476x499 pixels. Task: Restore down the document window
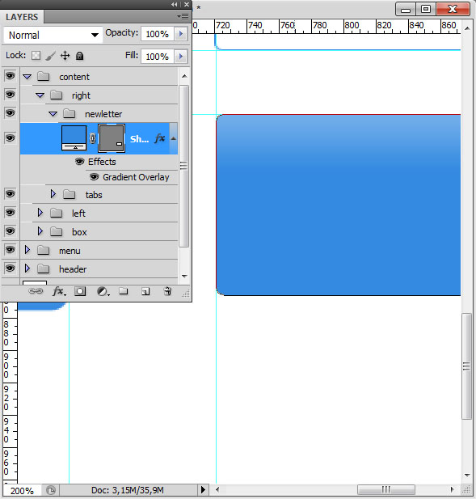[x=426, y=9]
